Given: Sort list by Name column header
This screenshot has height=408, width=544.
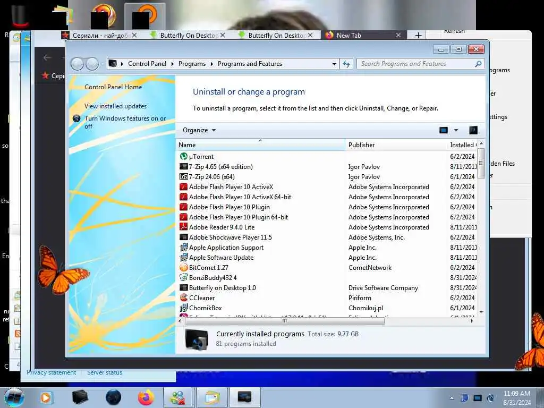Looking at the screenshot, I should click(x=260, y=145).
